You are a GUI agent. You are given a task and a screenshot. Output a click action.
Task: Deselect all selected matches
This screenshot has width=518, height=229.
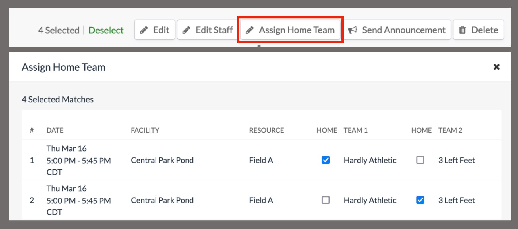click(x=106, y=30)
